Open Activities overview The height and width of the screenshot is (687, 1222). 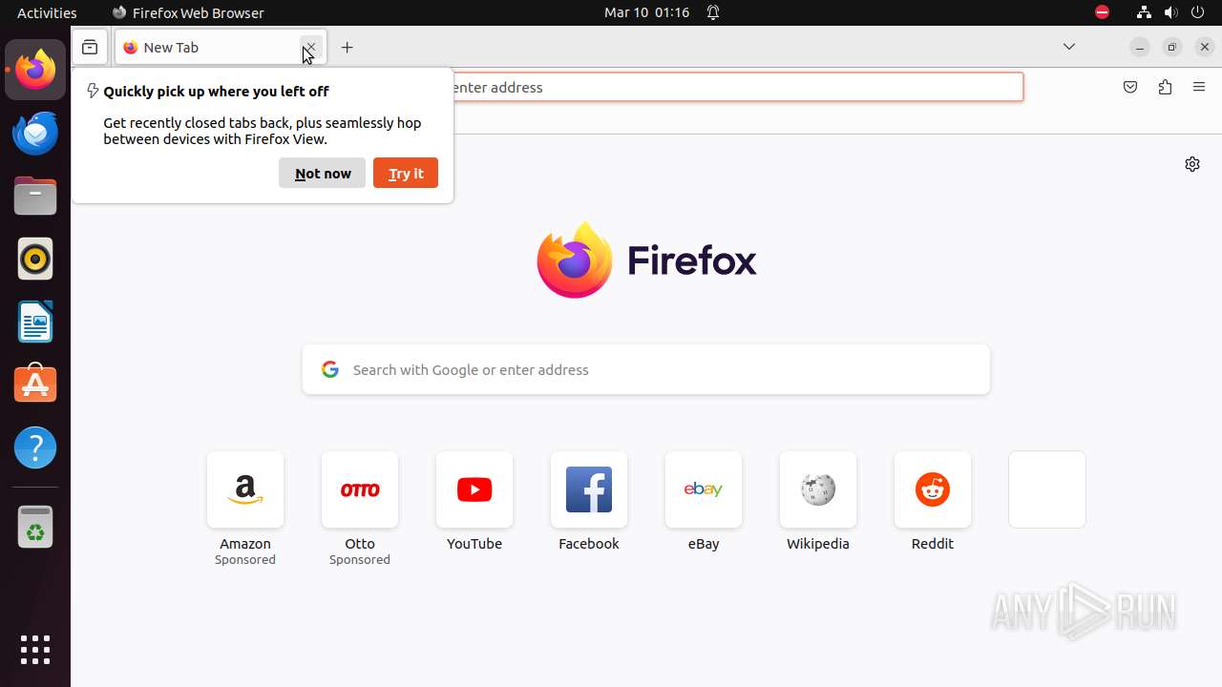47,12
